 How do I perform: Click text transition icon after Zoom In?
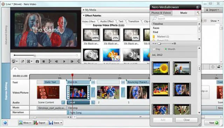(x=93, y=82)
